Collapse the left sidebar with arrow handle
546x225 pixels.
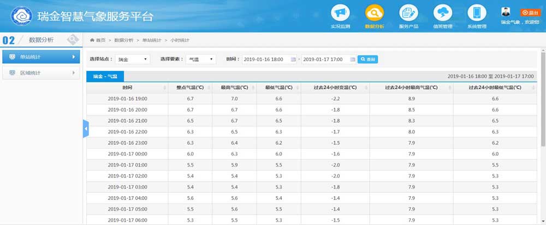tap(86, 129)
